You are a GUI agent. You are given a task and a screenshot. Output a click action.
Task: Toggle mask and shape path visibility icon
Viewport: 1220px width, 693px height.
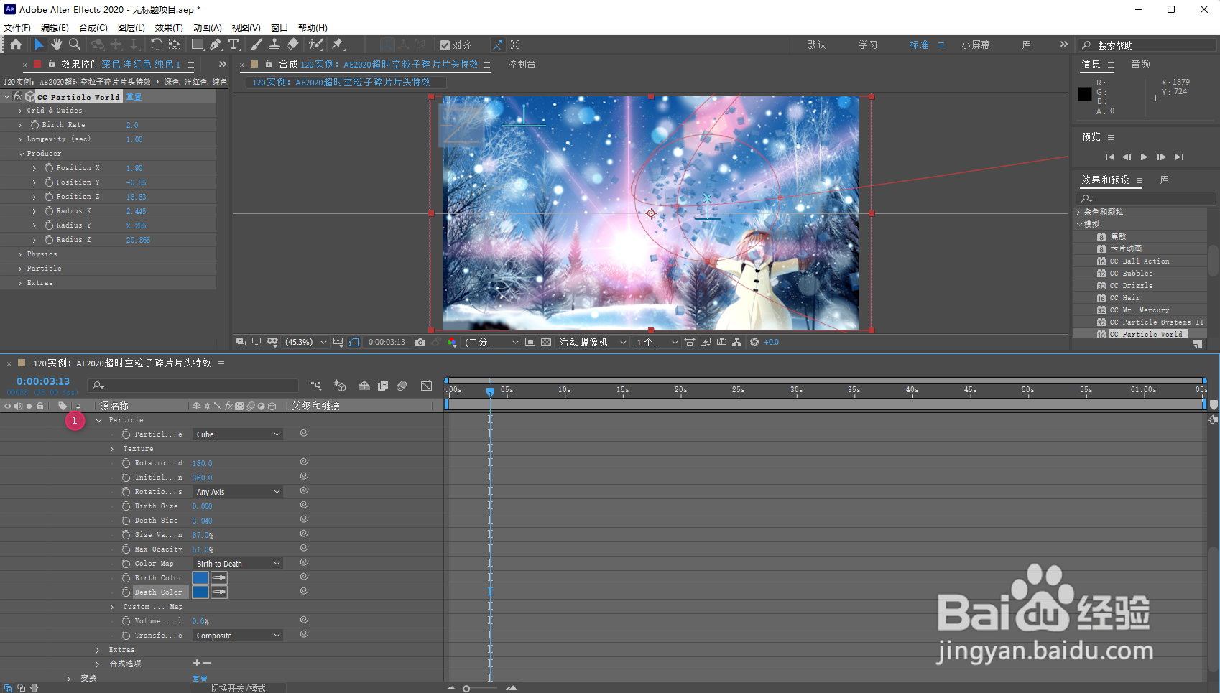pos(354,343)
